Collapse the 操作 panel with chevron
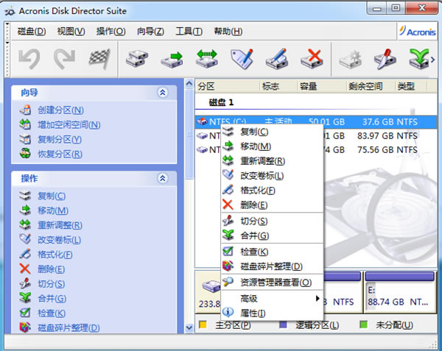 pos(162,178)
